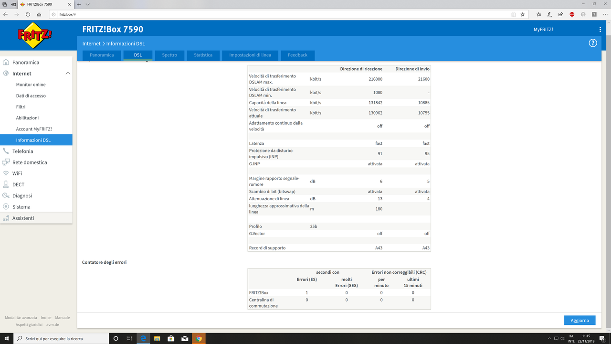This screenshot has height=344, width=611.
Task: Open new browser tab plus button
Action: tap(79, 4)
